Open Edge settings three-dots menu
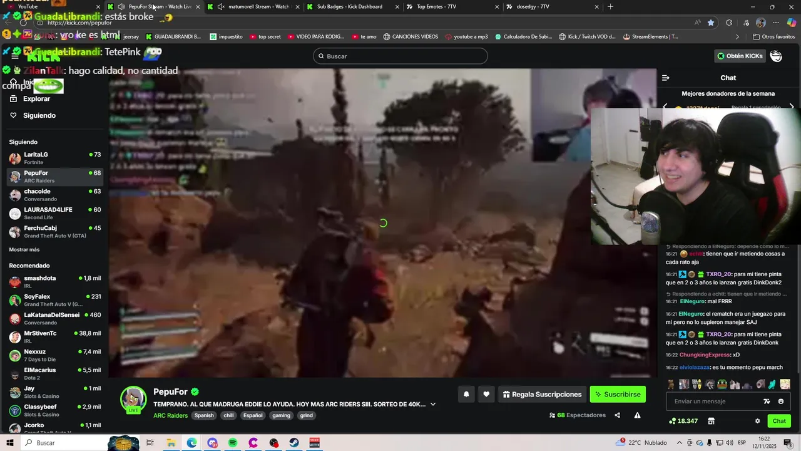The height and width of the screenshot is (451, 801). pyautogui.click(x=776, y=23)
